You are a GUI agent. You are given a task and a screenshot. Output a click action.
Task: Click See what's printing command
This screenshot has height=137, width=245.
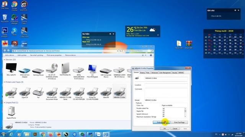click(x=37, y=55)
